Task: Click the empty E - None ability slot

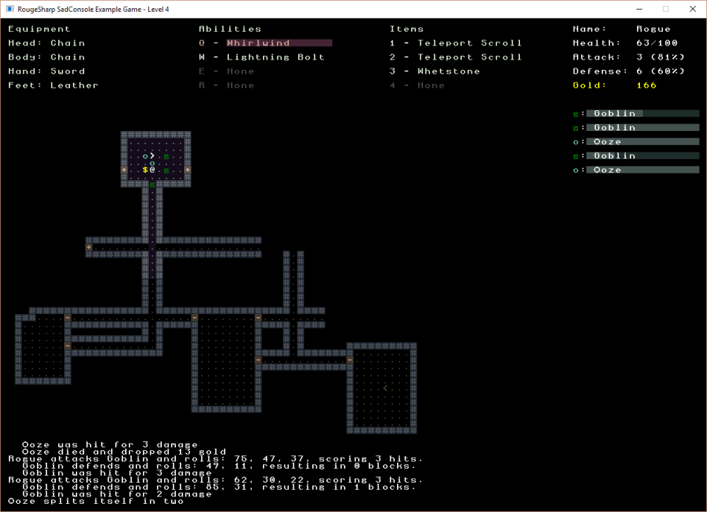Action: click(227, 71)
